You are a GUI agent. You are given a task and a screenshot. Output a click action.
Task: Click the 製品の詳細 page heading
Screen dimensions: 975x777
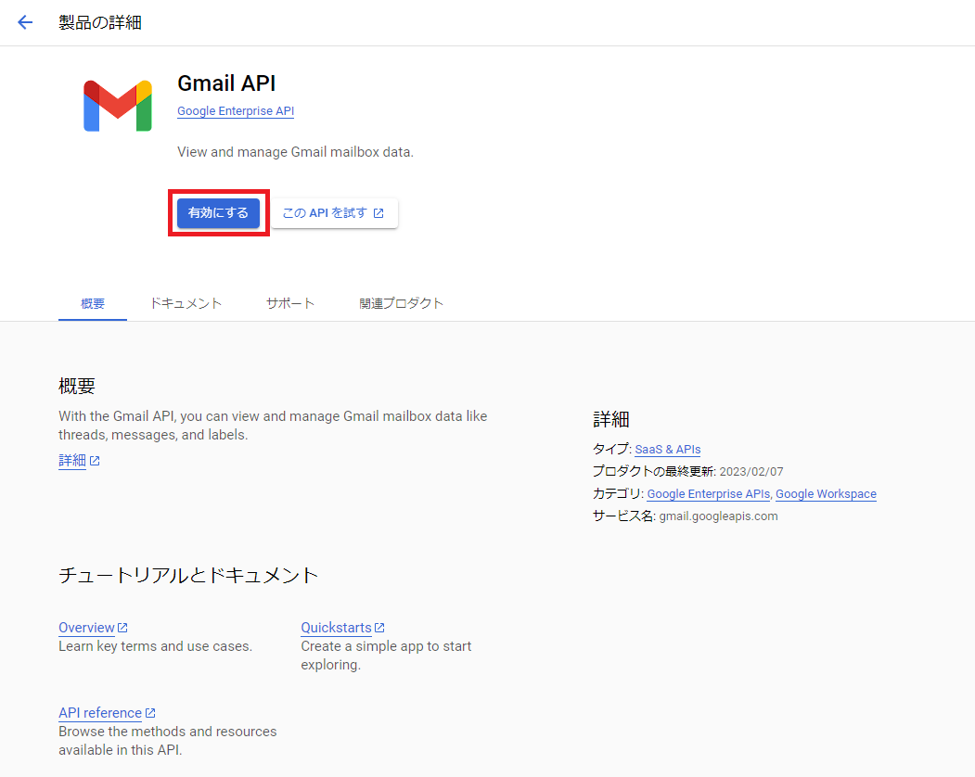[100, 22]
